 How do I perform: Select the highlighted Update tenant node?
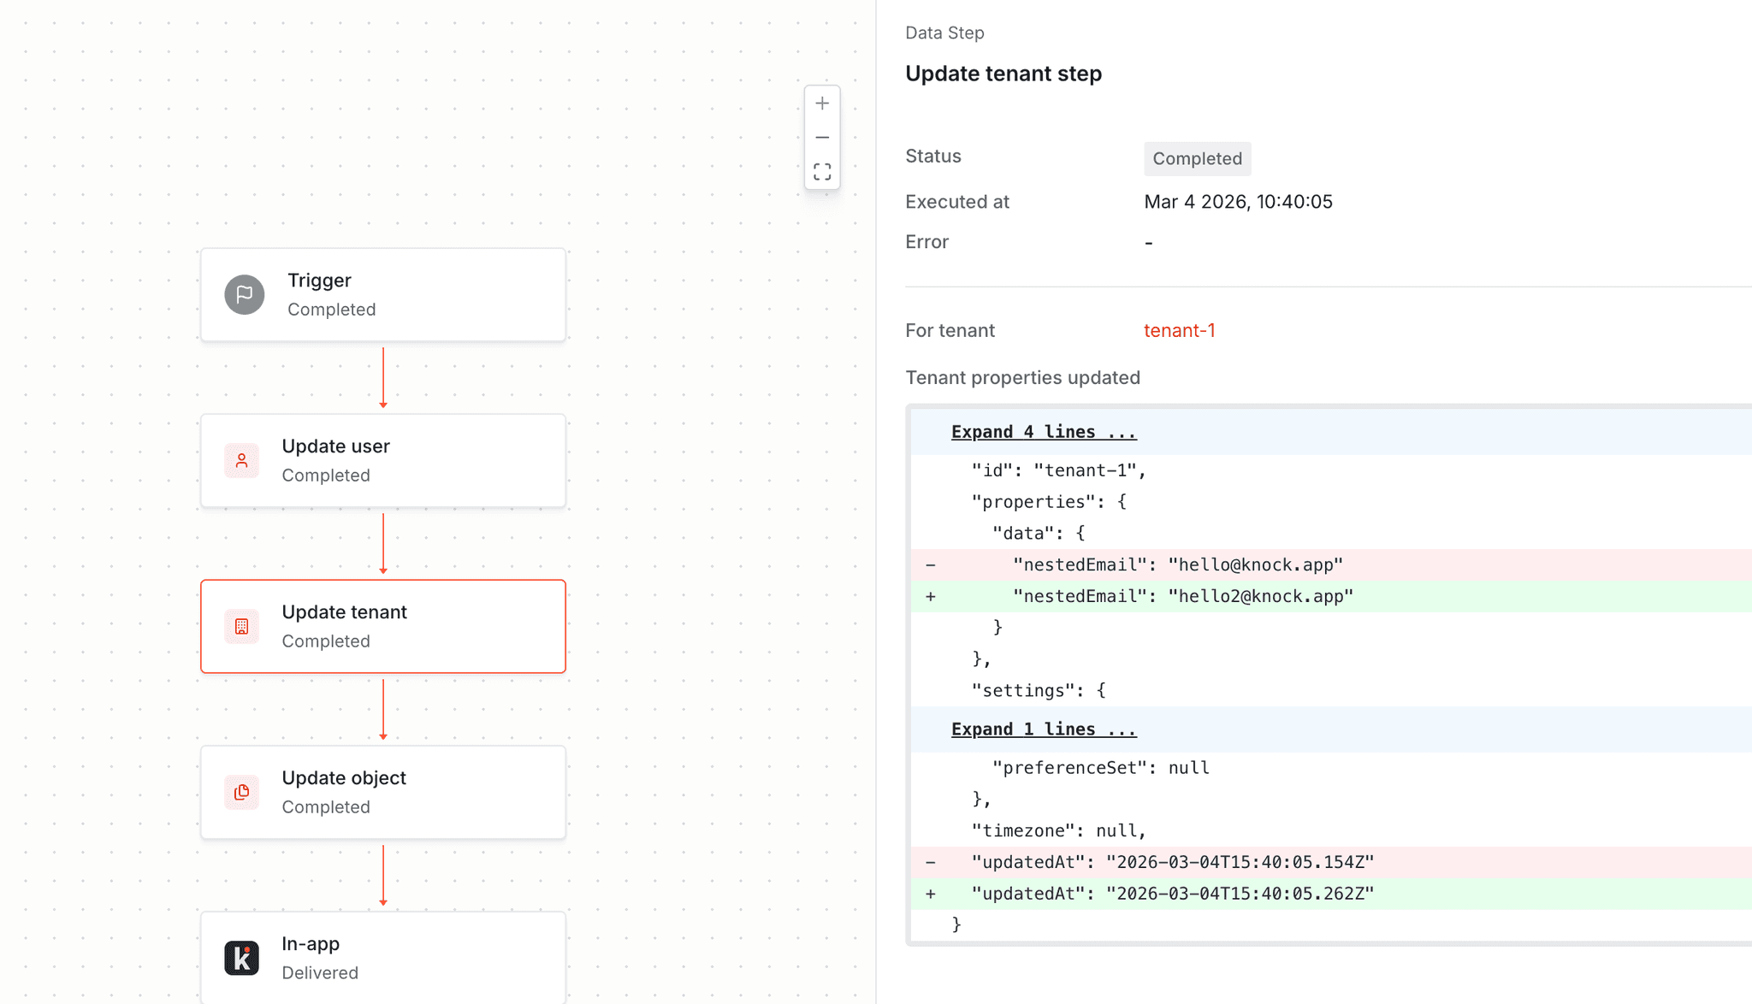382,626
